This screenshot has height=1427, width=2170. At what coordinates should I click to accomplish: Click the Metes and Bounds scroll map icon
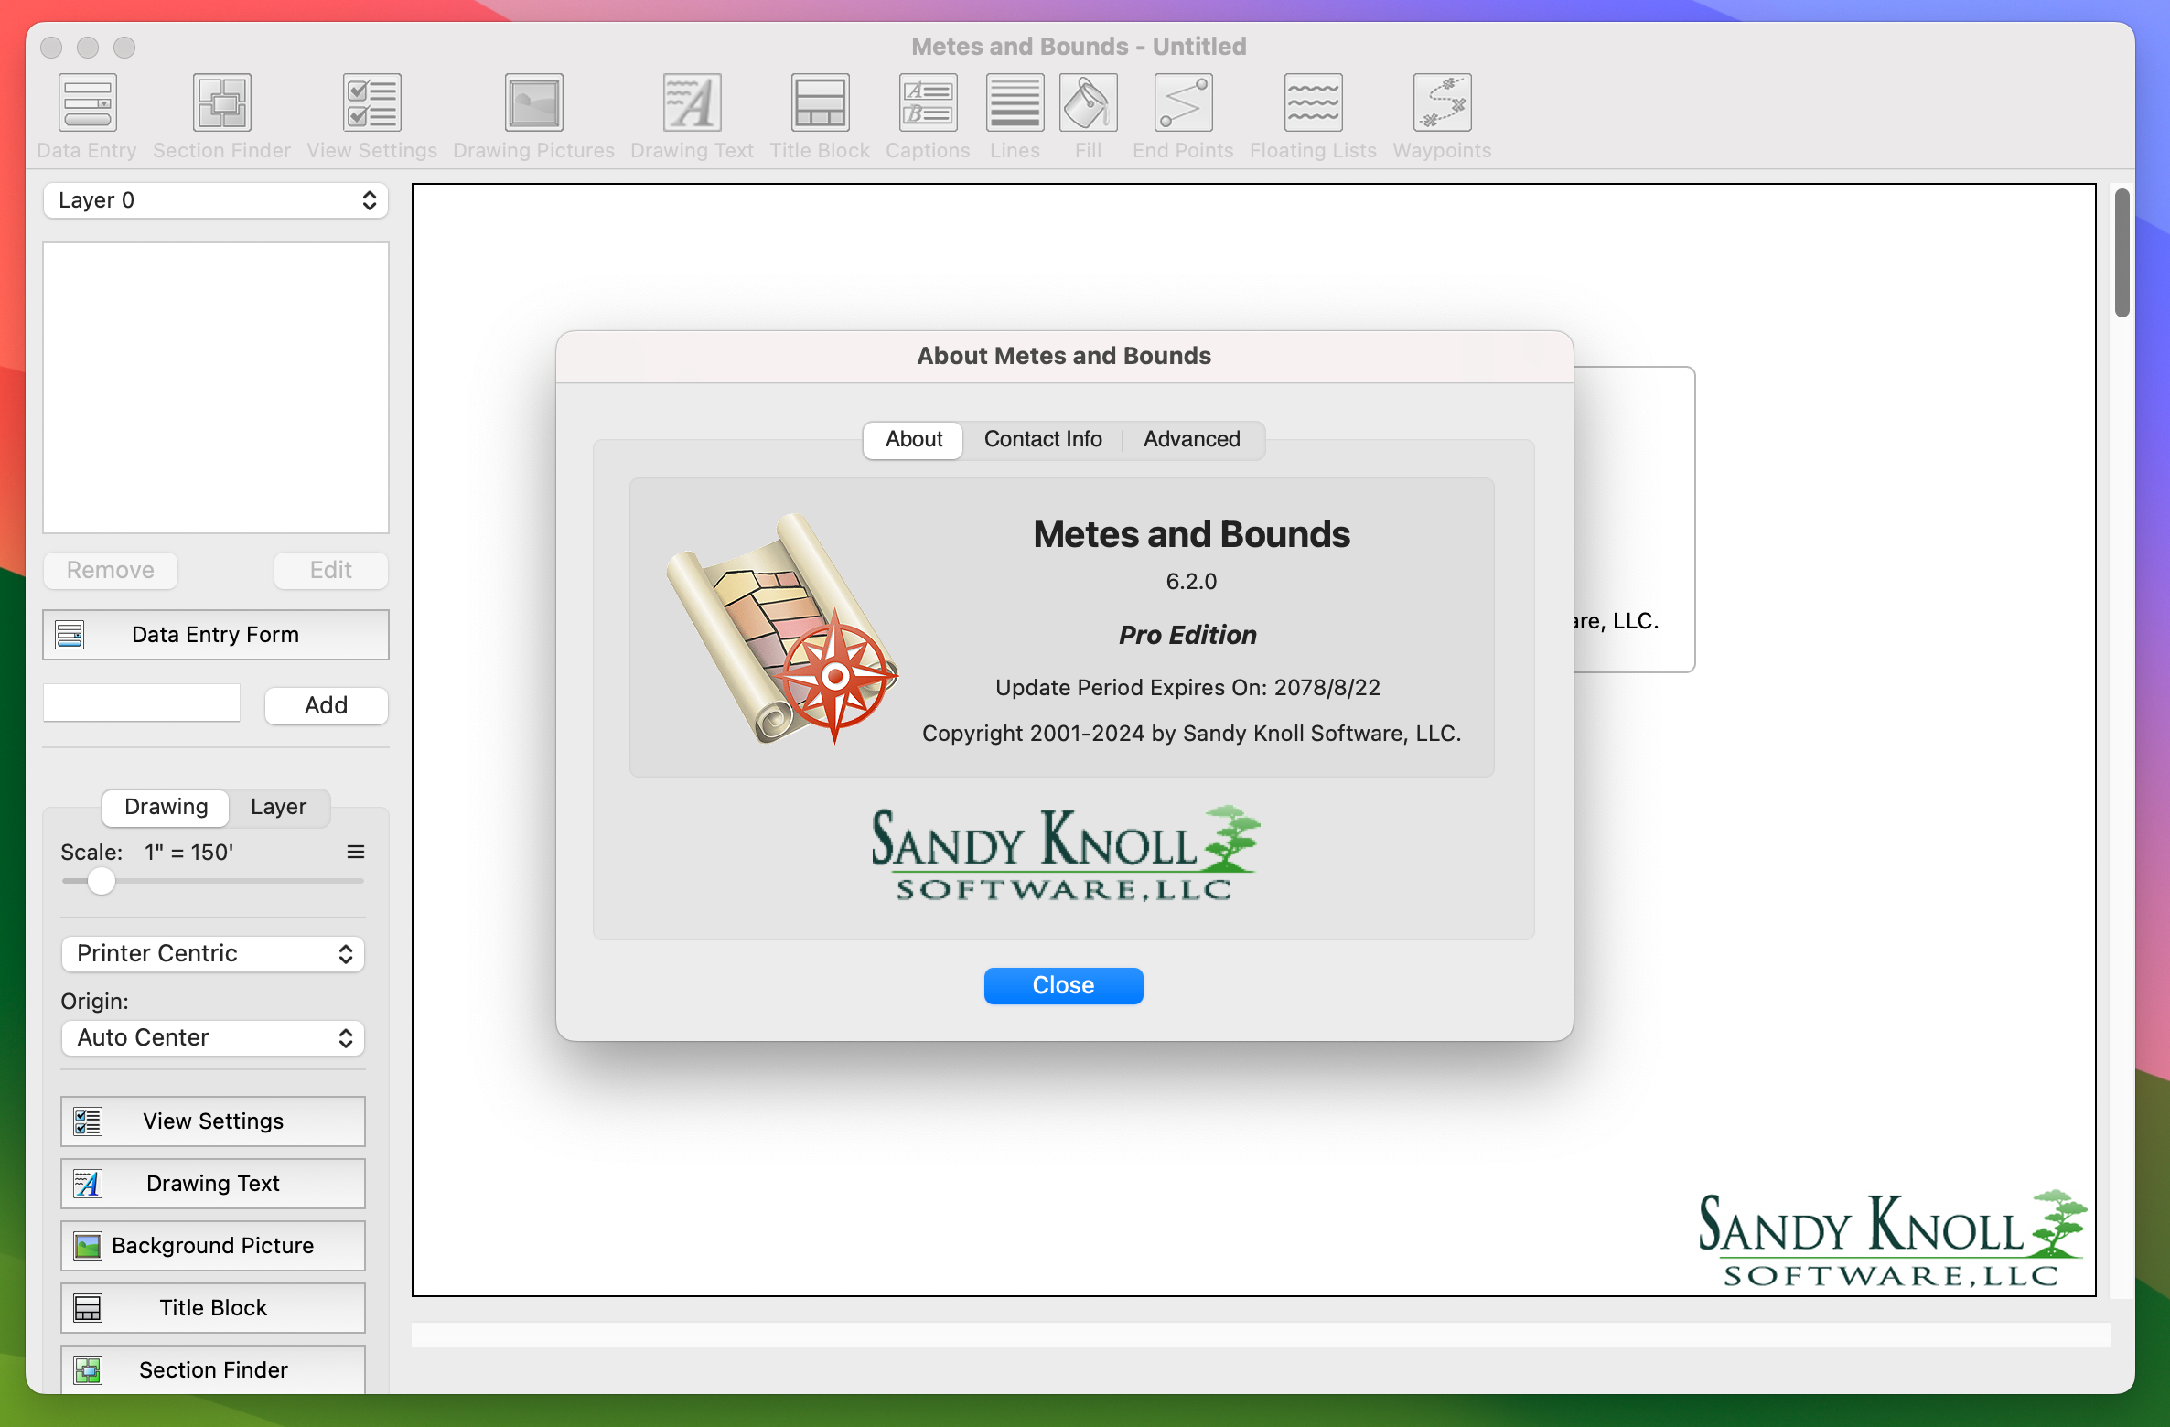(x=782, y=628)
